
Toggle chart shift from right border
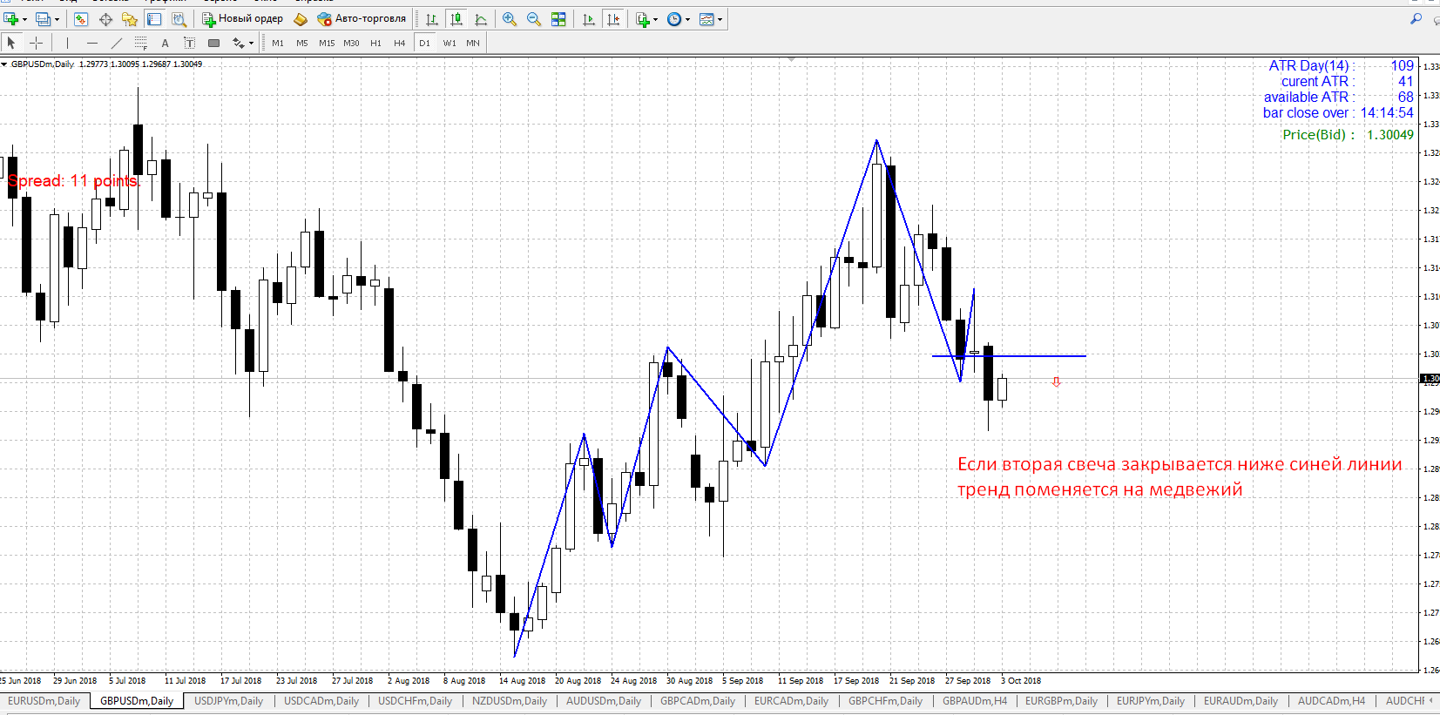point(613,18)
